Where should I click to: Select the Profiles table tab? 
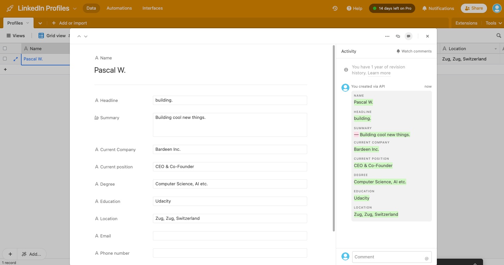(18, 23)
